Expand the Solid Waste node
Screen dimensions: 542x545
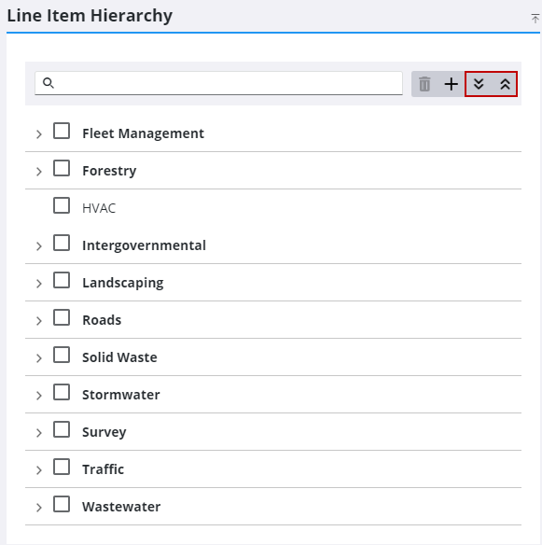[39, 358]
